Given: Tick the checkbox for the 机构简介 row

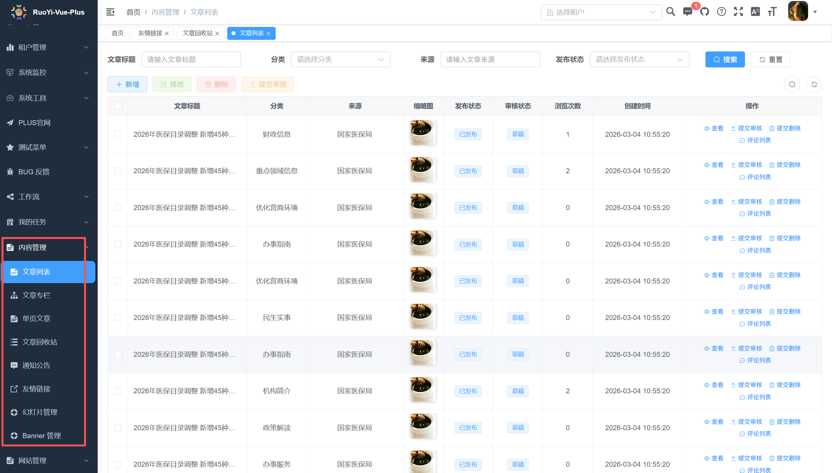Looking at the screenshot, I should pos(118,391).
